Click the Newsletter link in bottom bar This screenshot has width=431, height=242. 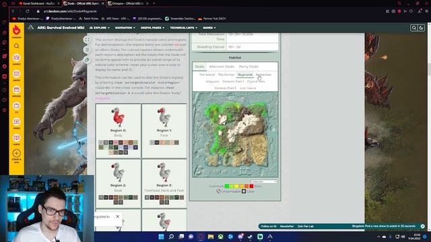(x=287, y=227)
